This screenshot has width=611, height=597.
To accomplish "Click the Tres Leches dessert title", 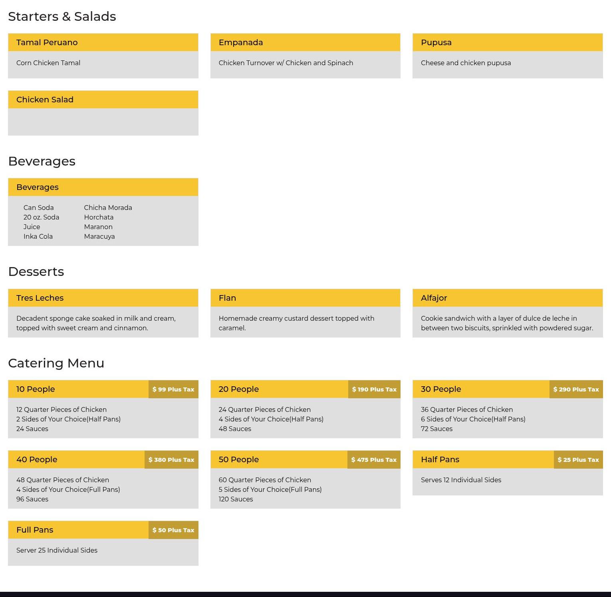I will 40,298.
